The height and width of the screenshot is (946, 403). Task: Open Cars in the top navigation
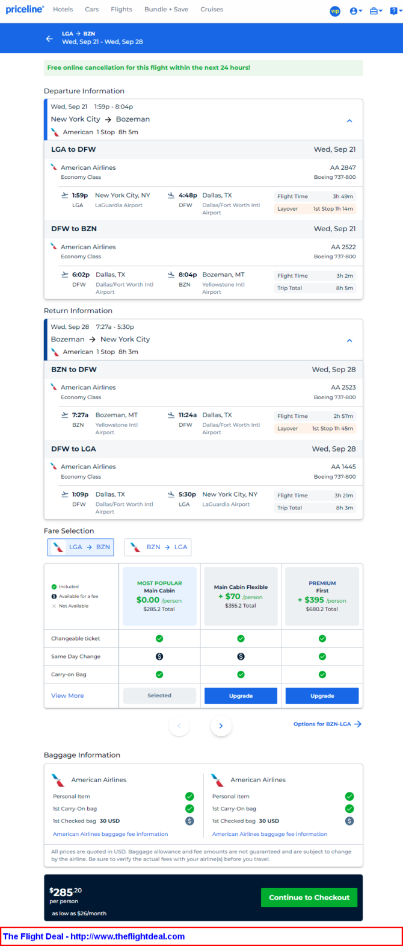point(92,10)
